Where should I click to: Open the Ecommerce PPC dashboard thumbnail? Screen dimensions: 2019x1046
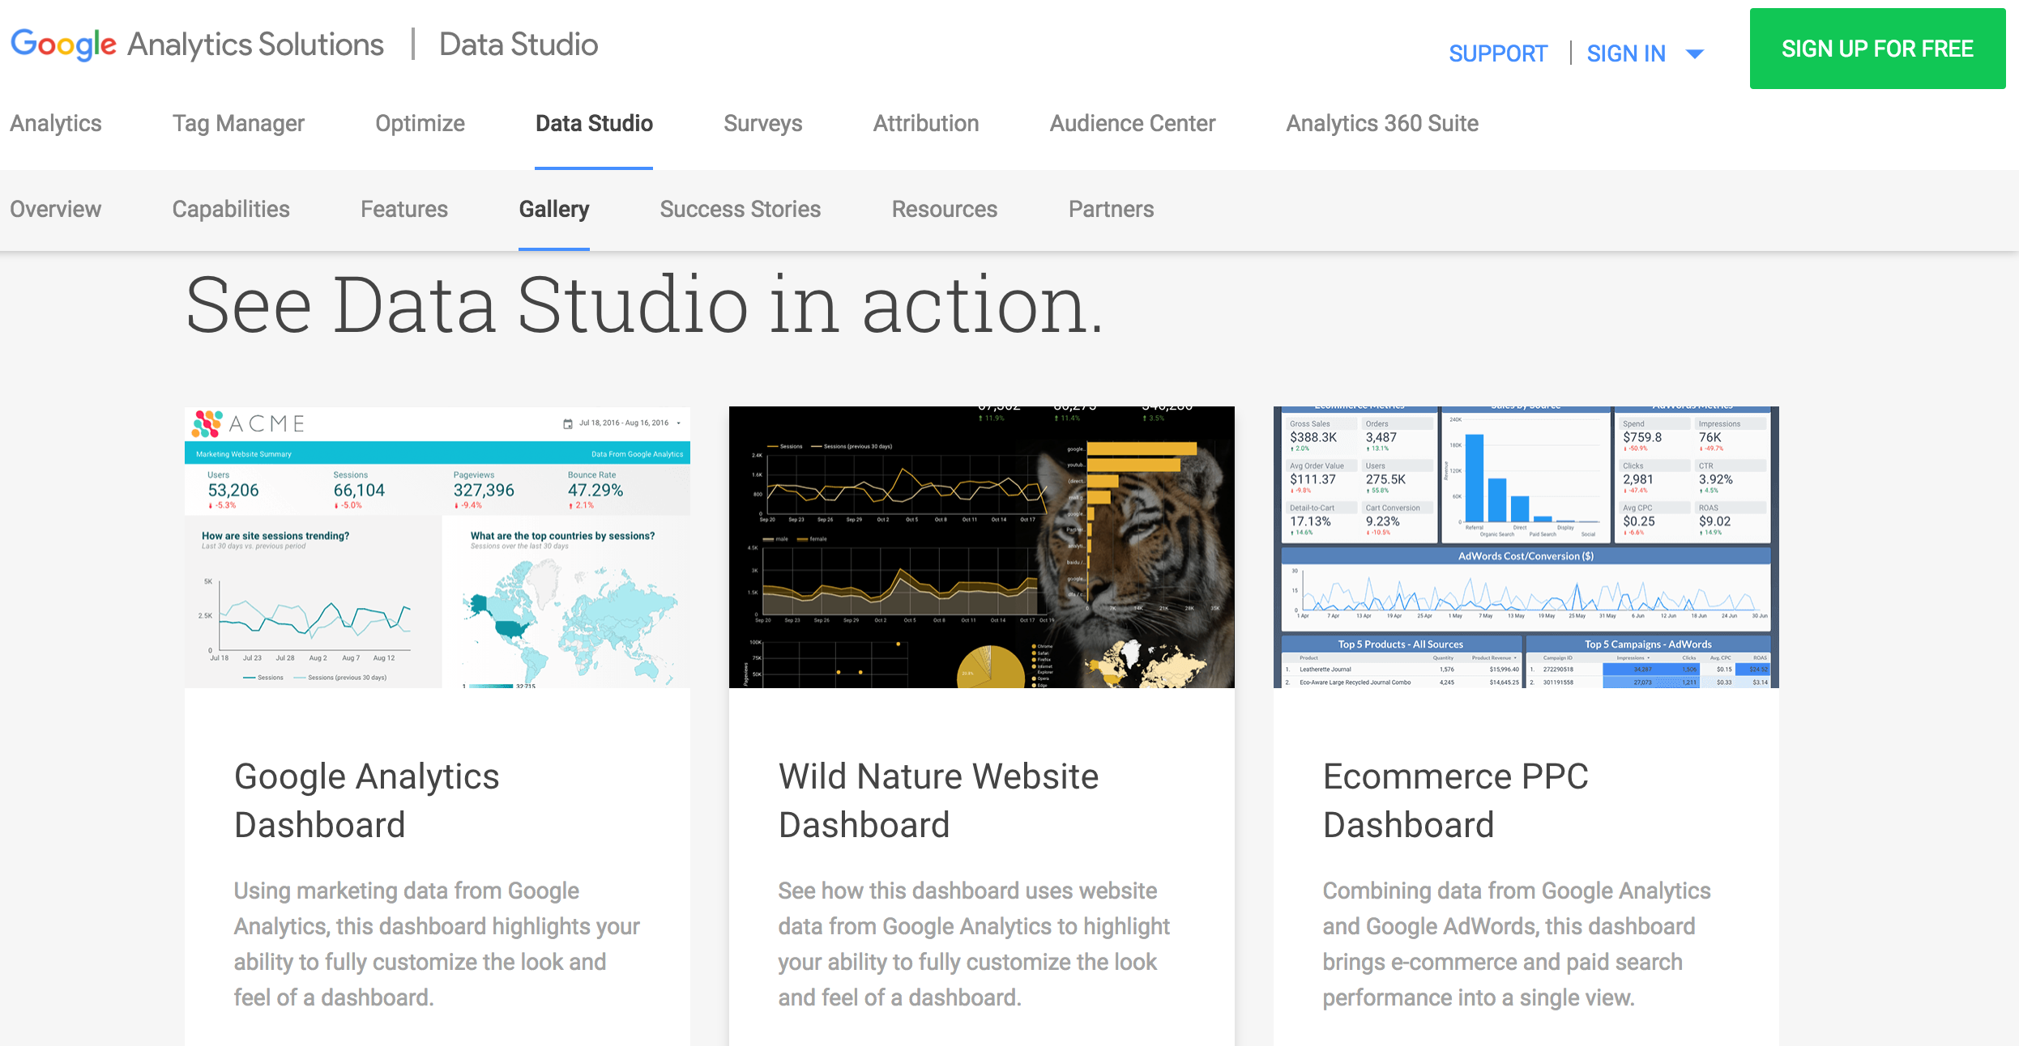(1526, 547)
